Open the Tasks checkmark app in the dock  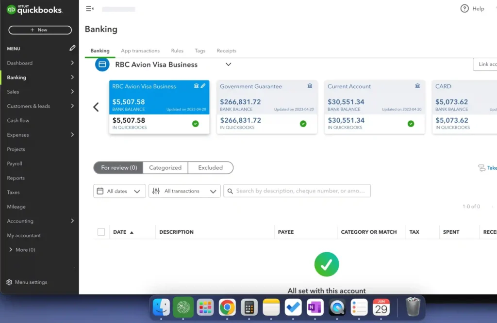[293, 307]
